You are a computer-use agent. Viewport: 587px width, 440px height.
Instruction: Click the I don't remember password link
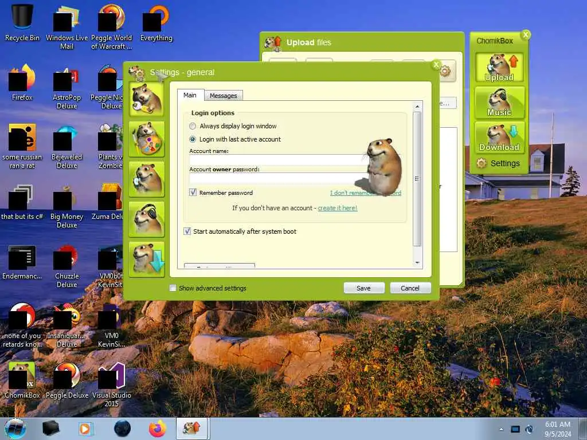coord(365,193)
